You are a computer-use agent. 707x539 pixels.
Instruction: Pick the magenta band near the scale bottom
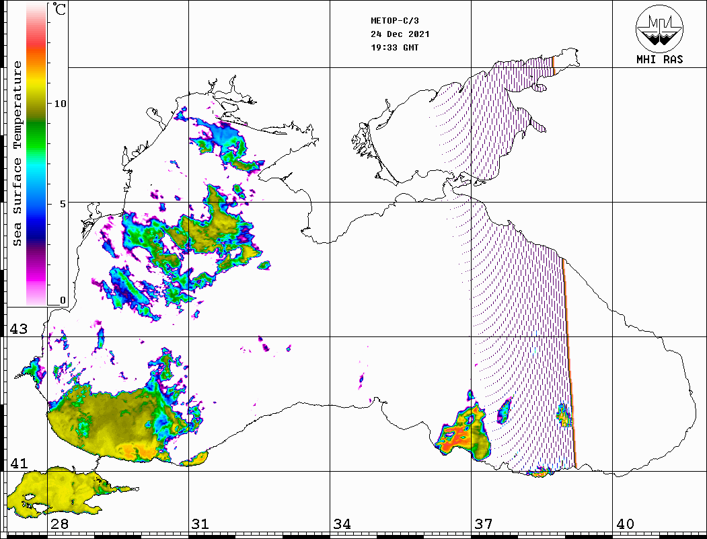[36, 273]
